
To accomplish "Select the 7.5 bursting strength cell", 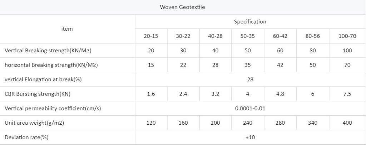I will [347, 94].
